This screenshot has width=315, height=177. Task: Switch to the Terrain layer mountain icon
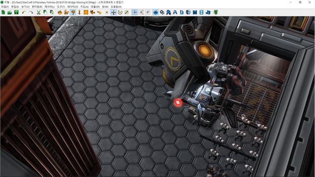[60, 12]
